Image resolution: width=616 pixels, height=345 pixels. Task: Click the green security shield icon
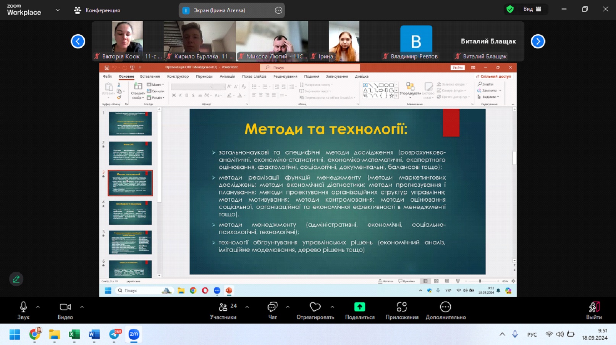click(510, 9)
